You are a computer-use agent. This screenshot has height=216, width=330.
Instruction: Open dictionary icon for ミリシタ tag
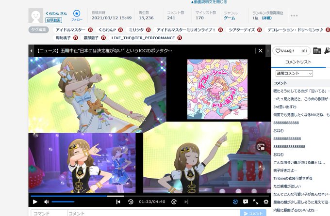[148, 30]
